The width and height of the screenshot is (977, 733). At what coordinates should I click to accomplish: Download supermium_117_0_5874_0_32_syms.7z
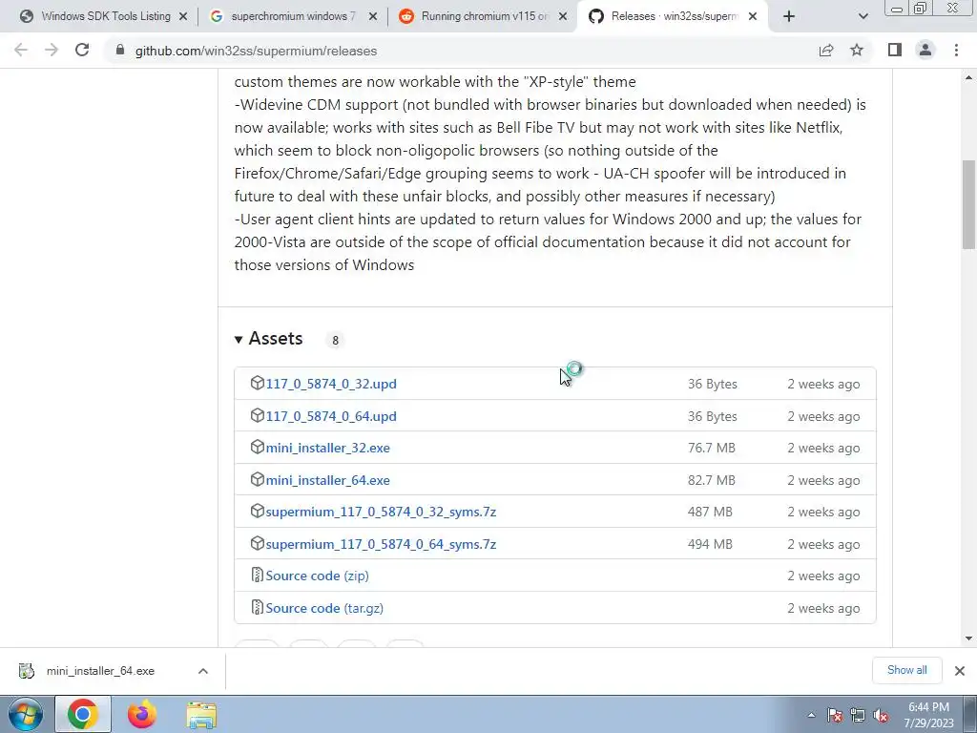click(x=381, y=512)
